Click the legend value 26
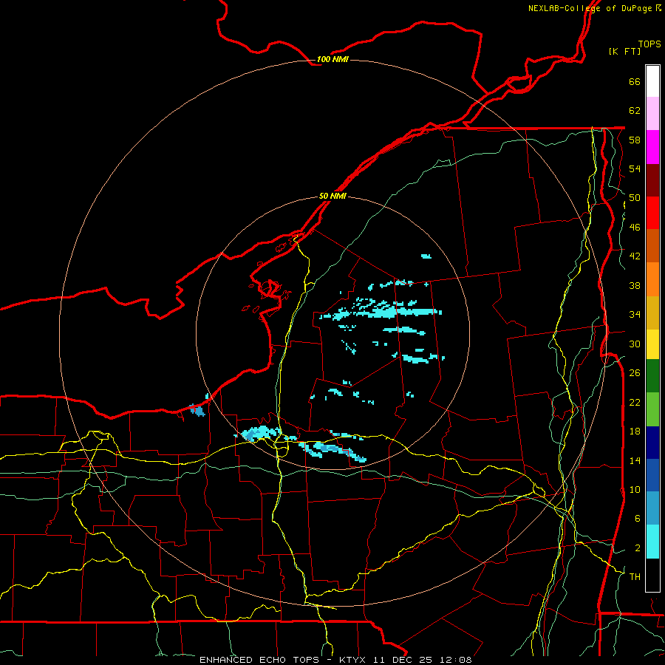This screenshot has width=665, height=665. pos(635,373)
